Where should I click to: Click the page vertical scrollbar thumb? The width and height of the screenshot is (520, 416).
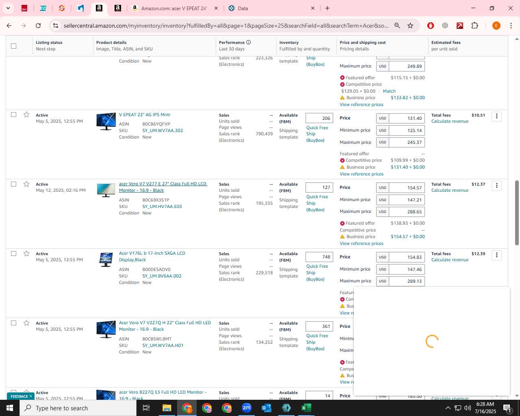click(x=517, y=213)
